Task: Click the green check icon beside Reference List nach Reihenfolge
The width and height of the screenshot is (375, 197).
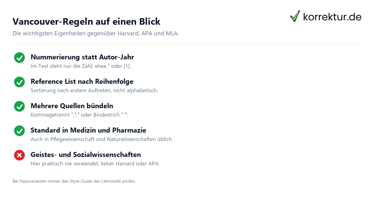Action: tap(19, 82)
